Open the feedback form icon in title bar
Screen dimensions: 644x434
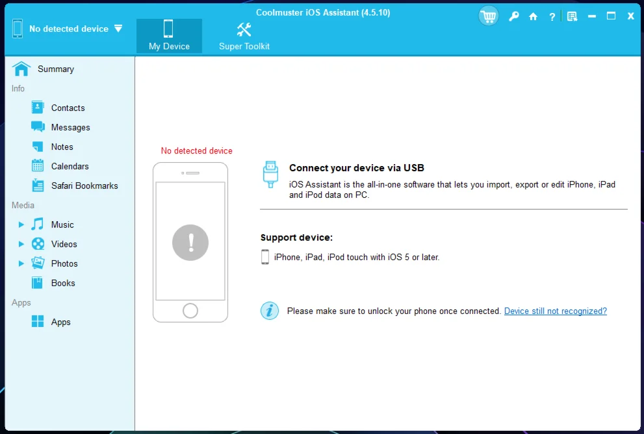coord(572,16)
